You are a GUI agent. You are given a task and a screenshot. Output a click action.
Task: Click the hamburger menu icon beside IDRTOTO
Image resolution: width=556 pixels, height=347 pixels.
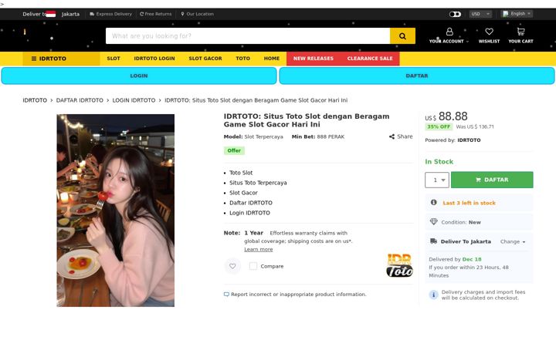coord(34,59)
